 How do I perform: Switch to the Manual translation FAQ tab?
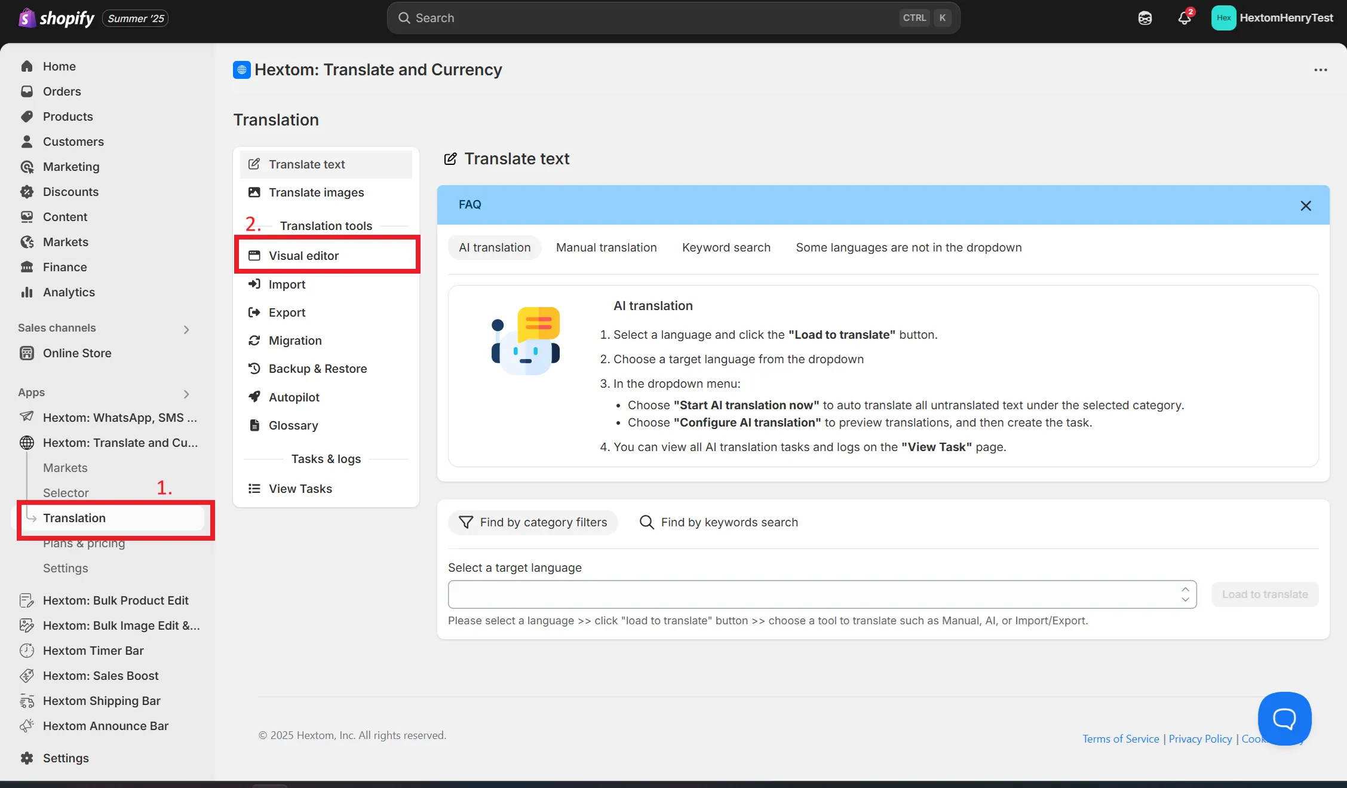click(606, 247)
